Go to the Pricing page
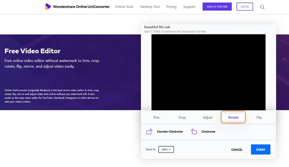Image resolution: width=289 pixels, height=167 pixels. [171, 7]
